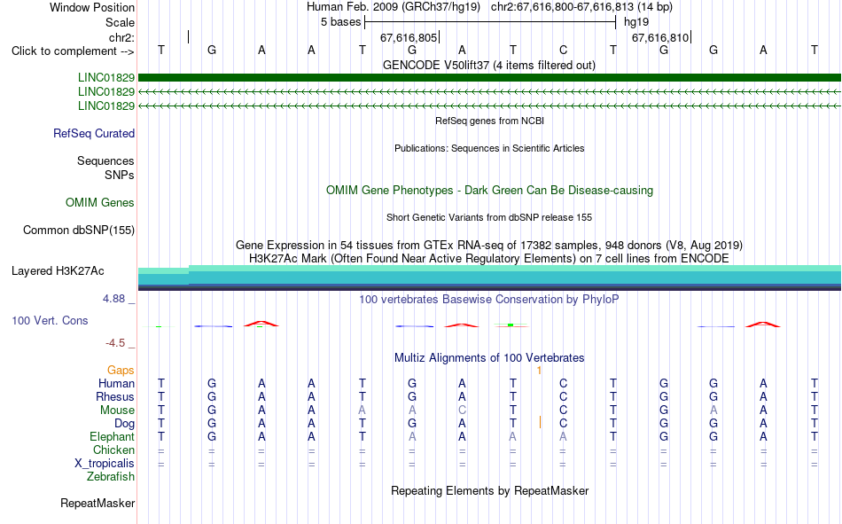This screenshot has width=842, height=524.
Task: Open 'Publications: Sequences in Scientific Articles' title
Action: (x=489, y=148)
